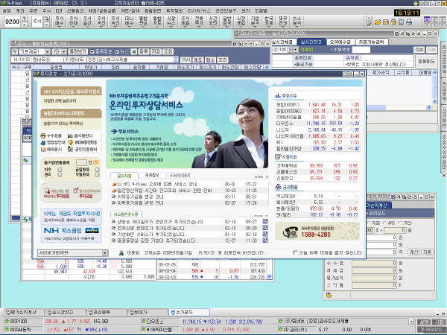
Task: Open the 투자정보 menu
Action: (x=174, y=10)
